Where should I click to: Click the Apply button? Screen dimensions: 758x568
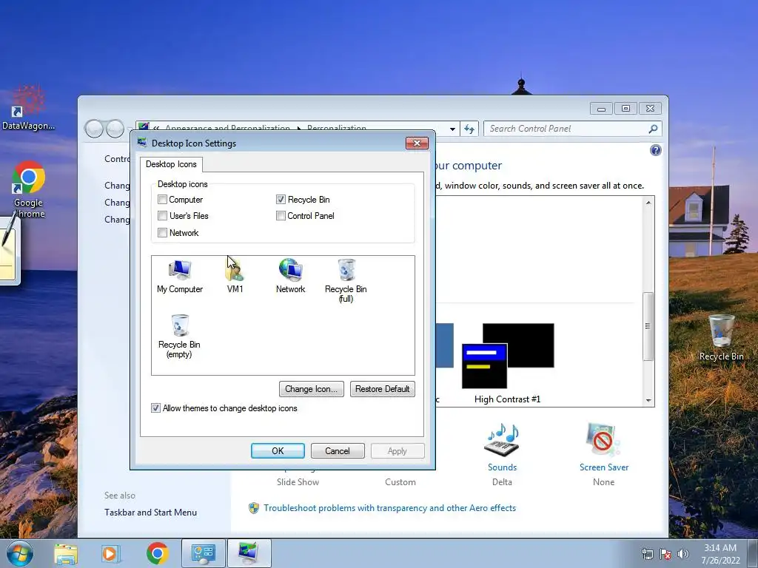pos(398,450)
